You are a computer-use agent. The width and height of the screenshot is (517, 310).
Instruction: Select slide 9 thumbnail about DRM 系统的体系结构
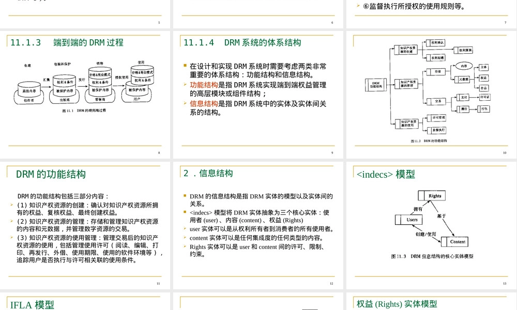(258, 95)
